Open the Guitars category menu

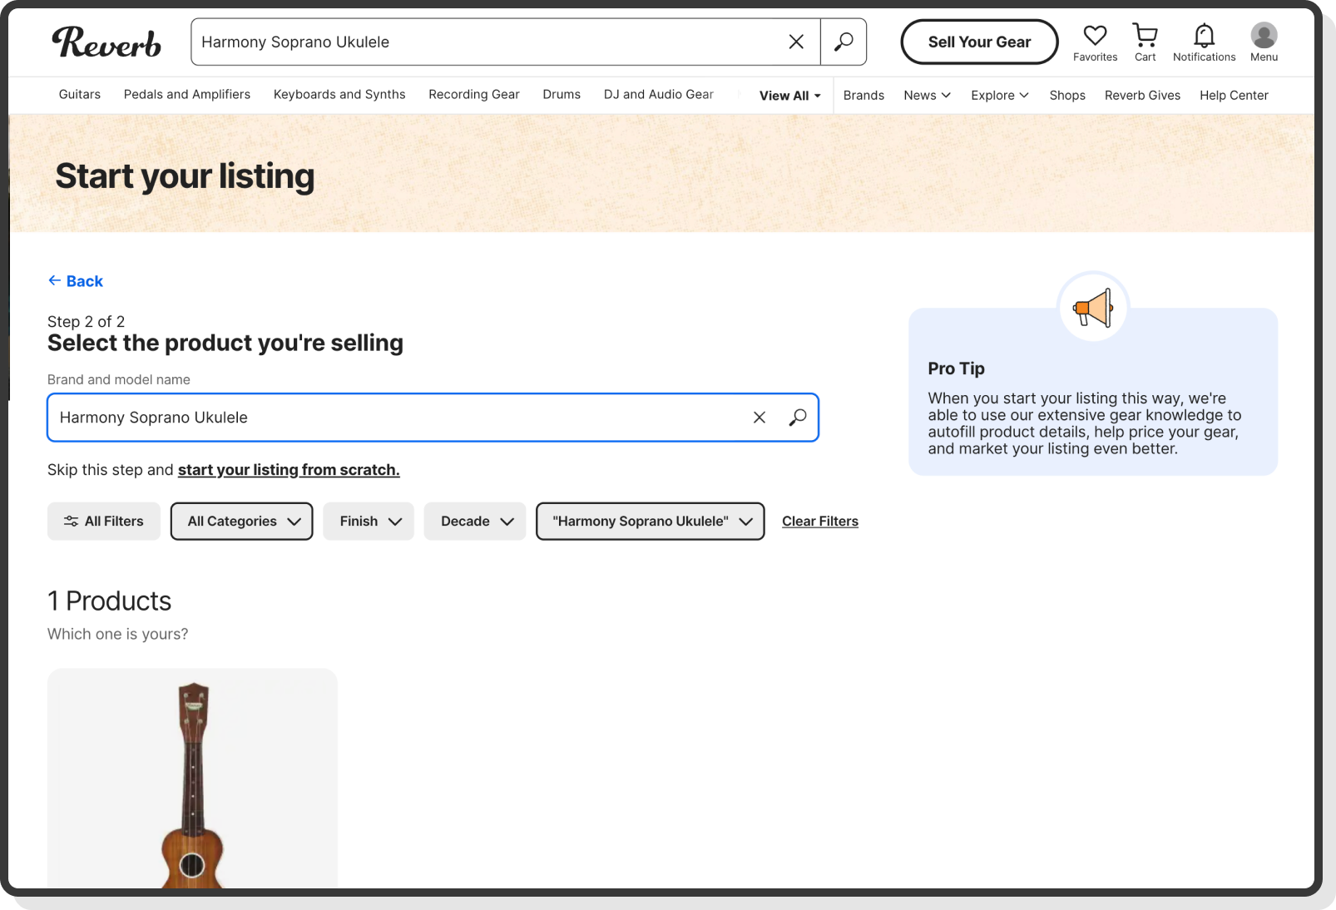[80, 95]
